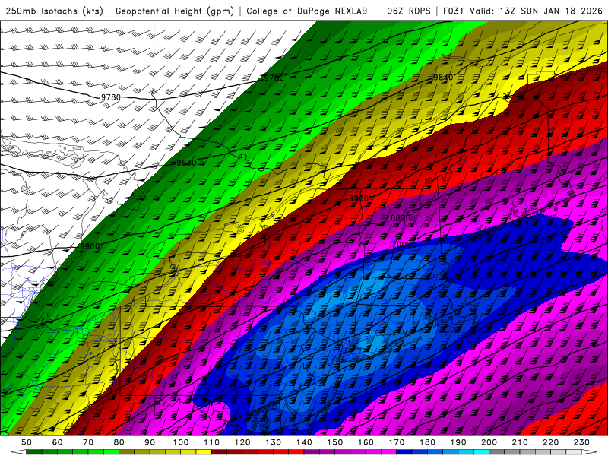The image size is (608, 456).
Task: Click the '250mb Isotachs (kts)' title text
Action: [54, 11]
